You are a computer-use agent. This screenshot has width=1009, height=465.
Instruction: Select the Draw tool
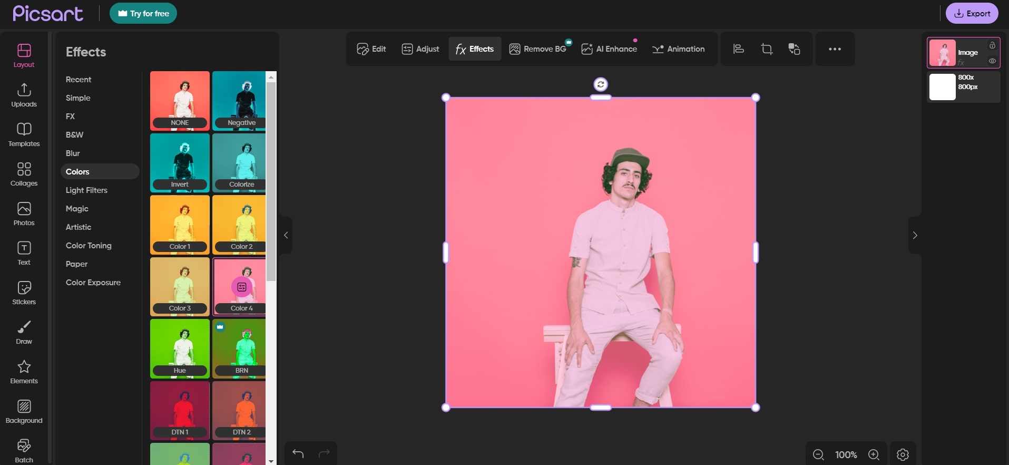[24, 332]
